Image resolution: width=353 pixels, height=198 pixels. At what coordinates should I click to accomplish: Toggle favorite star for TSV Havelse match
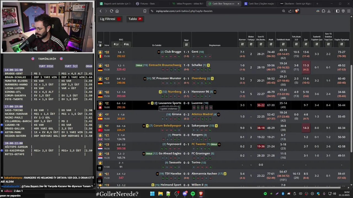(100, 174)
